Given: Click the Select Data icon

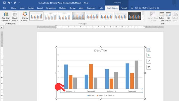Looking at the screenshot, I should click(162, 17).
